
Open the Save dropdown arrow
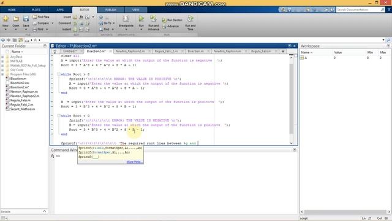pos(26,29)
